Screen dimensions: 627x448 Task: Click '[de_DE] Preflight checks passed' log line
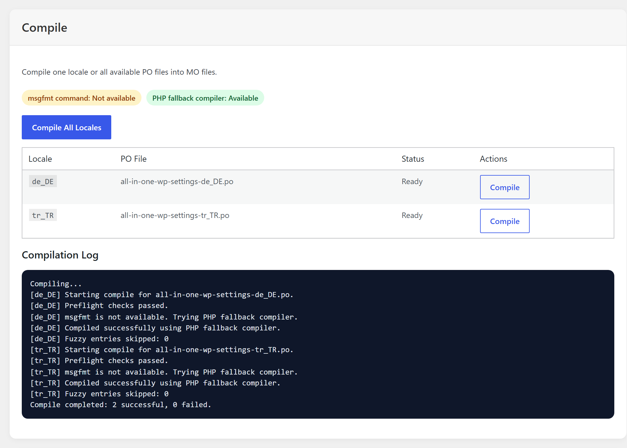[99, 305]
